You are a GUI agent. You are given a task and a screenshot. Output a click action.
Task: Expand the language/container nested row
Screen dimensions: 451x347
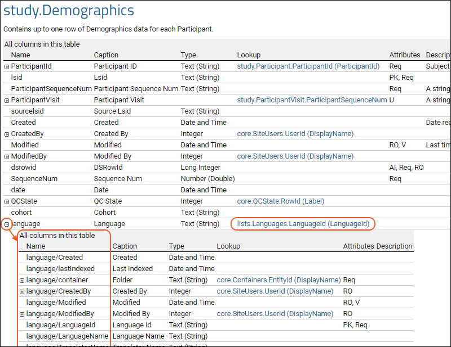pos(22,280)
